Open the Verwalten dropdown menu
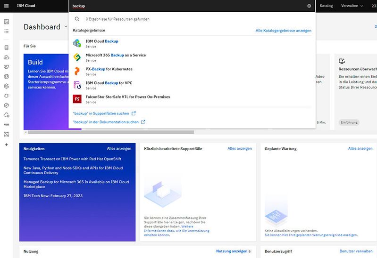 (x=352, y=6)
